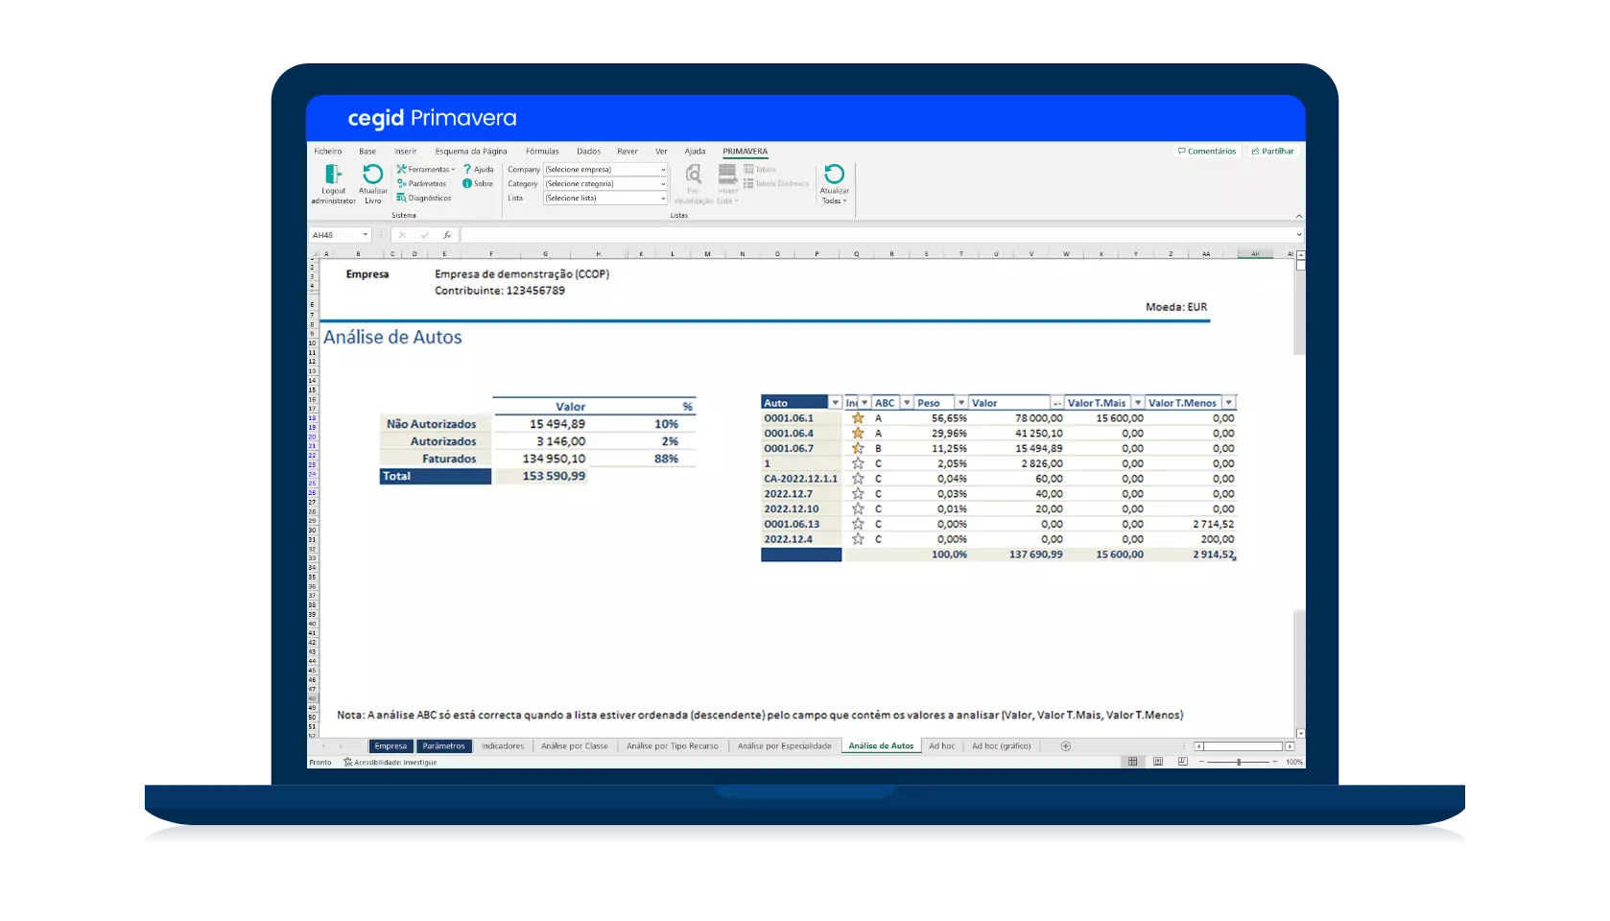1610x921 pixels.
Task: Open the Peso column filter dropdown
Action: [x=960, y=403]
